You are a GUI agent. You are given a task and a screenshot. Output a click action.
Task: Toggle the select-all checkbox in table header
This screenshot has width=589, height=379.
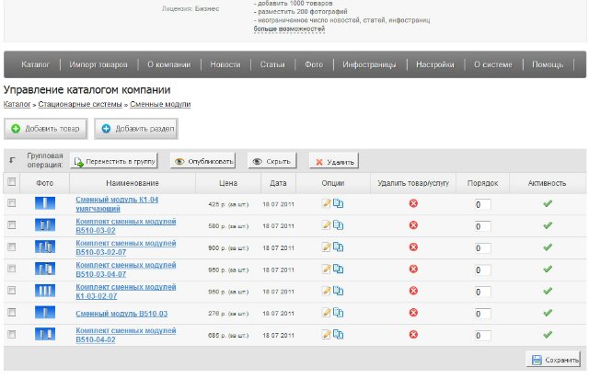(x=11, y=182)
